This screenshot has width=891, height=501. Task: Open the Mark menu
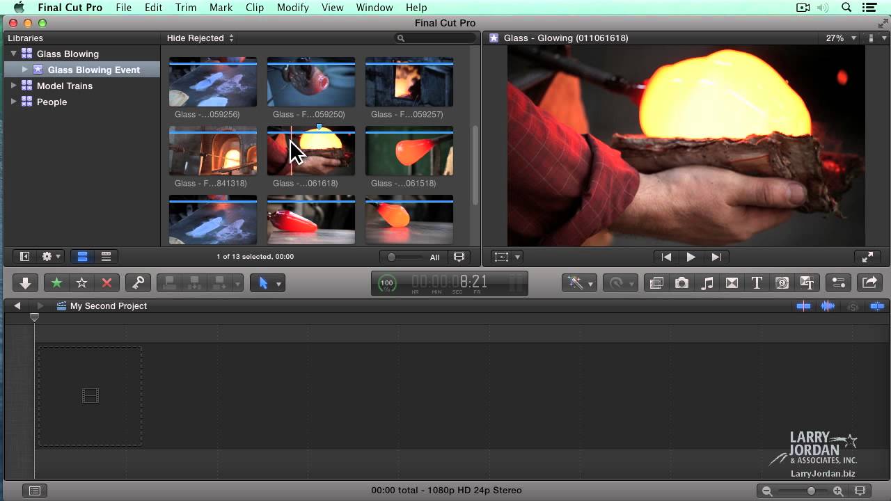tap(221, 8)
